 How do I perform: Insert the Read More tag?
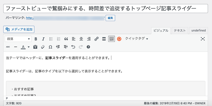tap(104, 39)
